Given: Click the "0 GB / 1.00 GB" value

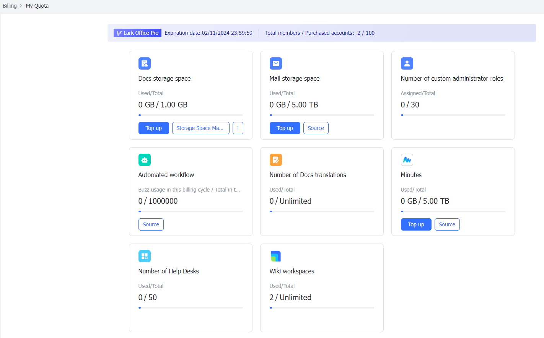Looking at the screenshot, I should 163,105.
